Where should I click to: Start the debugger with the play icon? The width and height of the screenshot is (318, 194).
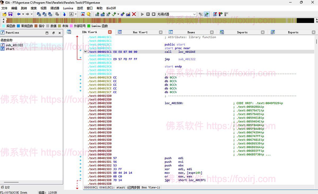[142, 14]
